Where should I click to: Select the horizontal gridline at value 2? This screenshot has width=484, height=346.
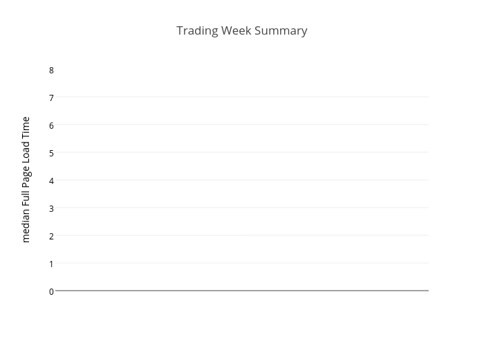tap(242, 235)
